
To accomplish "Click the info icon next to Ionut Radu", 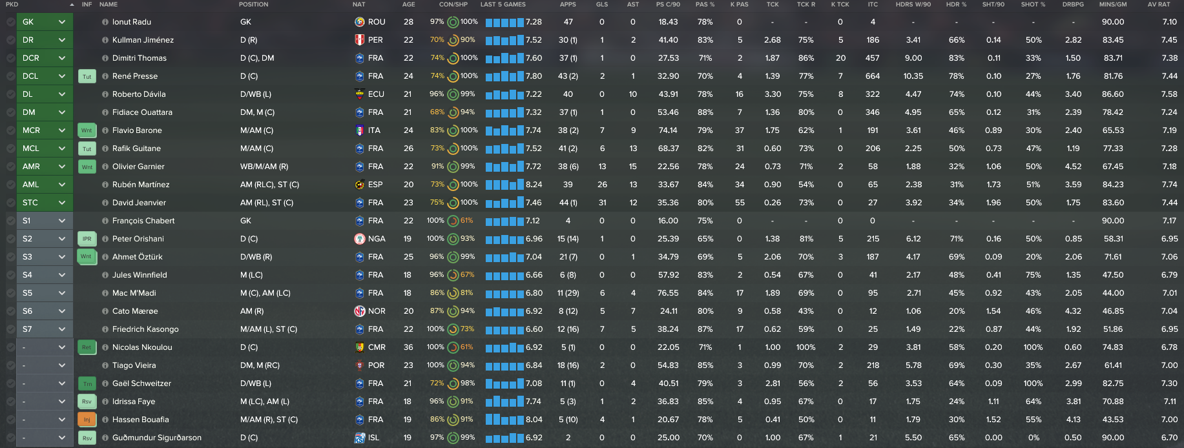I will pos(105,22).
